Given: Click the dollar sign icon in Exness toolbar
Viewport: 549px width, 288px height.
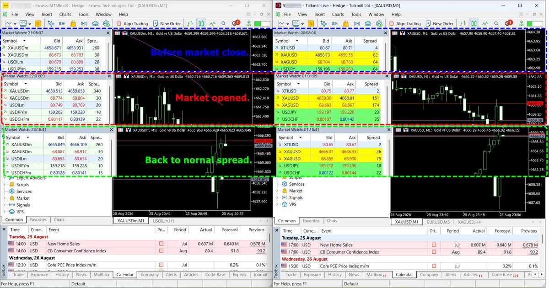Looking at the screenshot, I should pyautogui.click(x=38, y=23).
